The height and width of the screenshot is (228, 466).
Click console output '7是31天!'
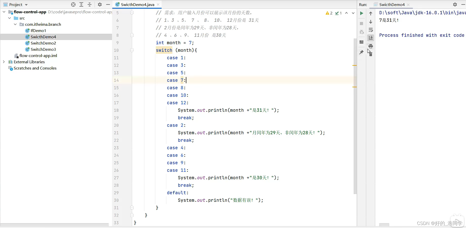tap(389, 20)
